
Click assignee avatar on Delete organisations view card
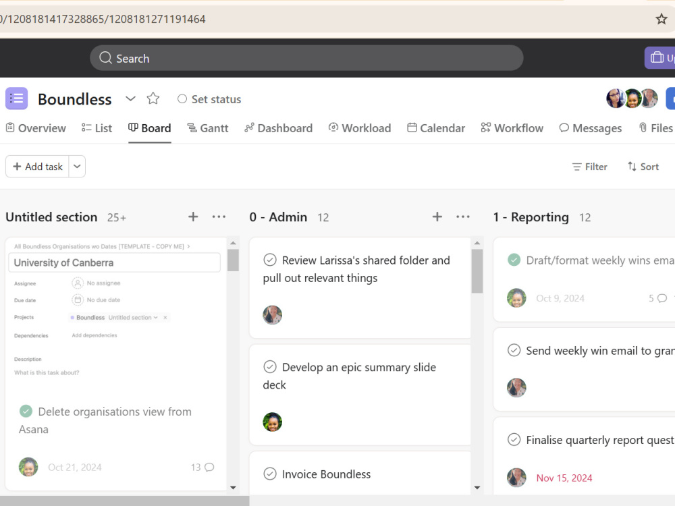tap(28, 468)
